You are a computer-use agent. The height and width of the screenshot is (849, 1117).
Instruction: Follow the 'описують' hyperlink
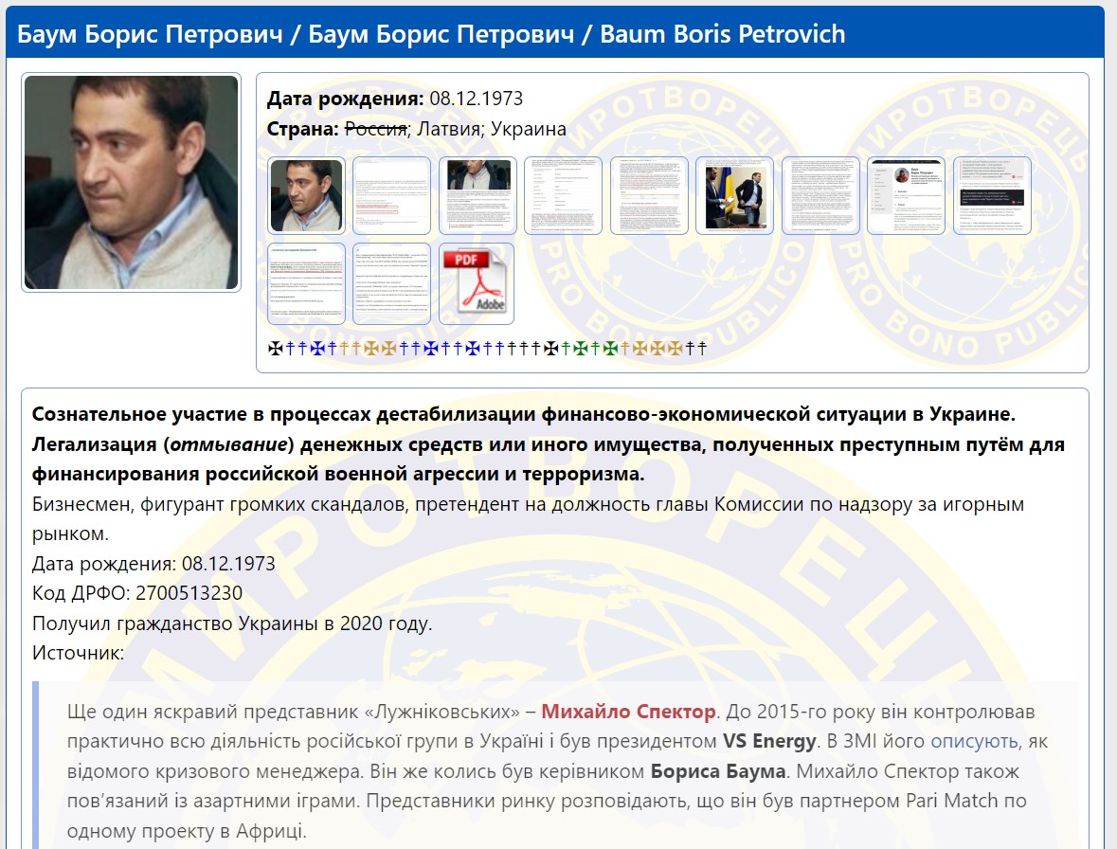[x=976, y=741]
